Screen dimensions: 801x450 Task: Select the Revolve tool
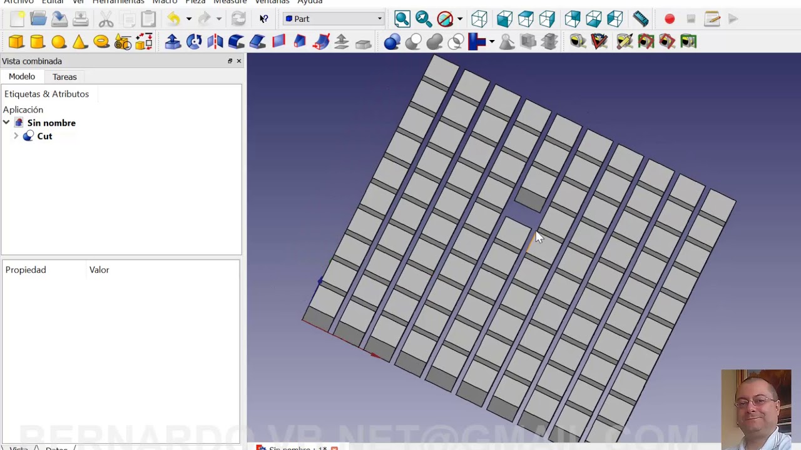click(x=194, y=42)
